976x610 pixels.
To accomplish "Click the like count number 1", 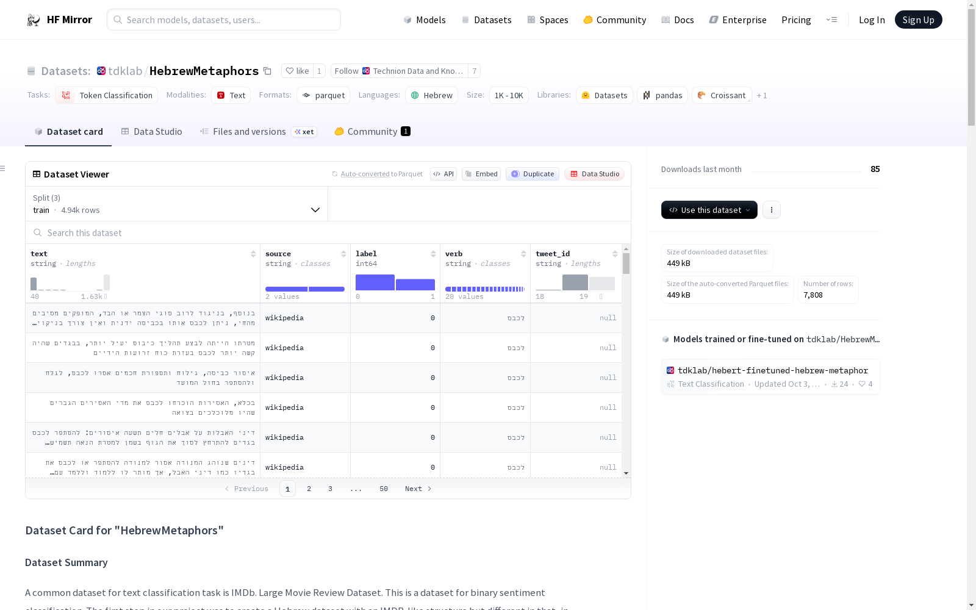I will 319,71.
